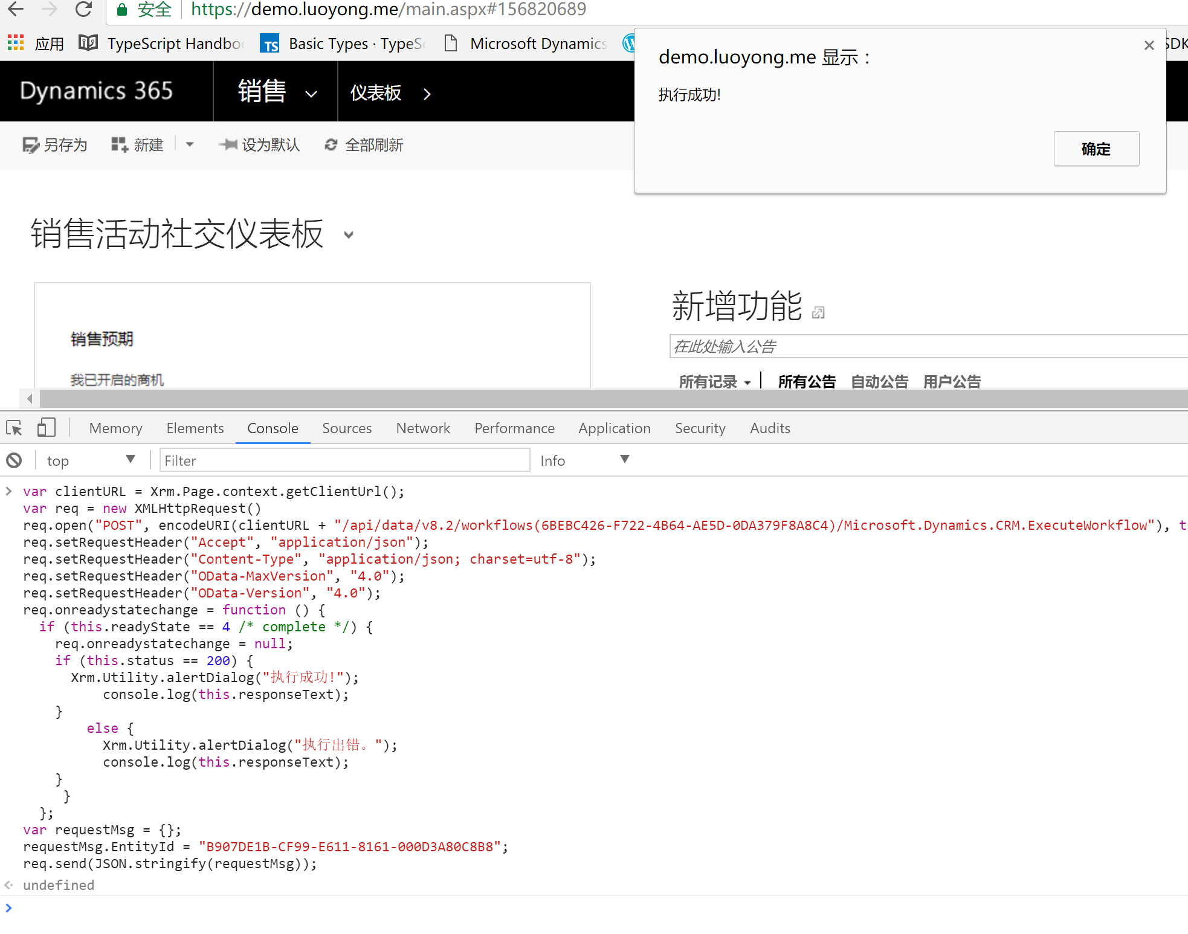This screenshot has width=1188, height=934.
Task: Click the browser forward arrow
Action: click(50, 9)
